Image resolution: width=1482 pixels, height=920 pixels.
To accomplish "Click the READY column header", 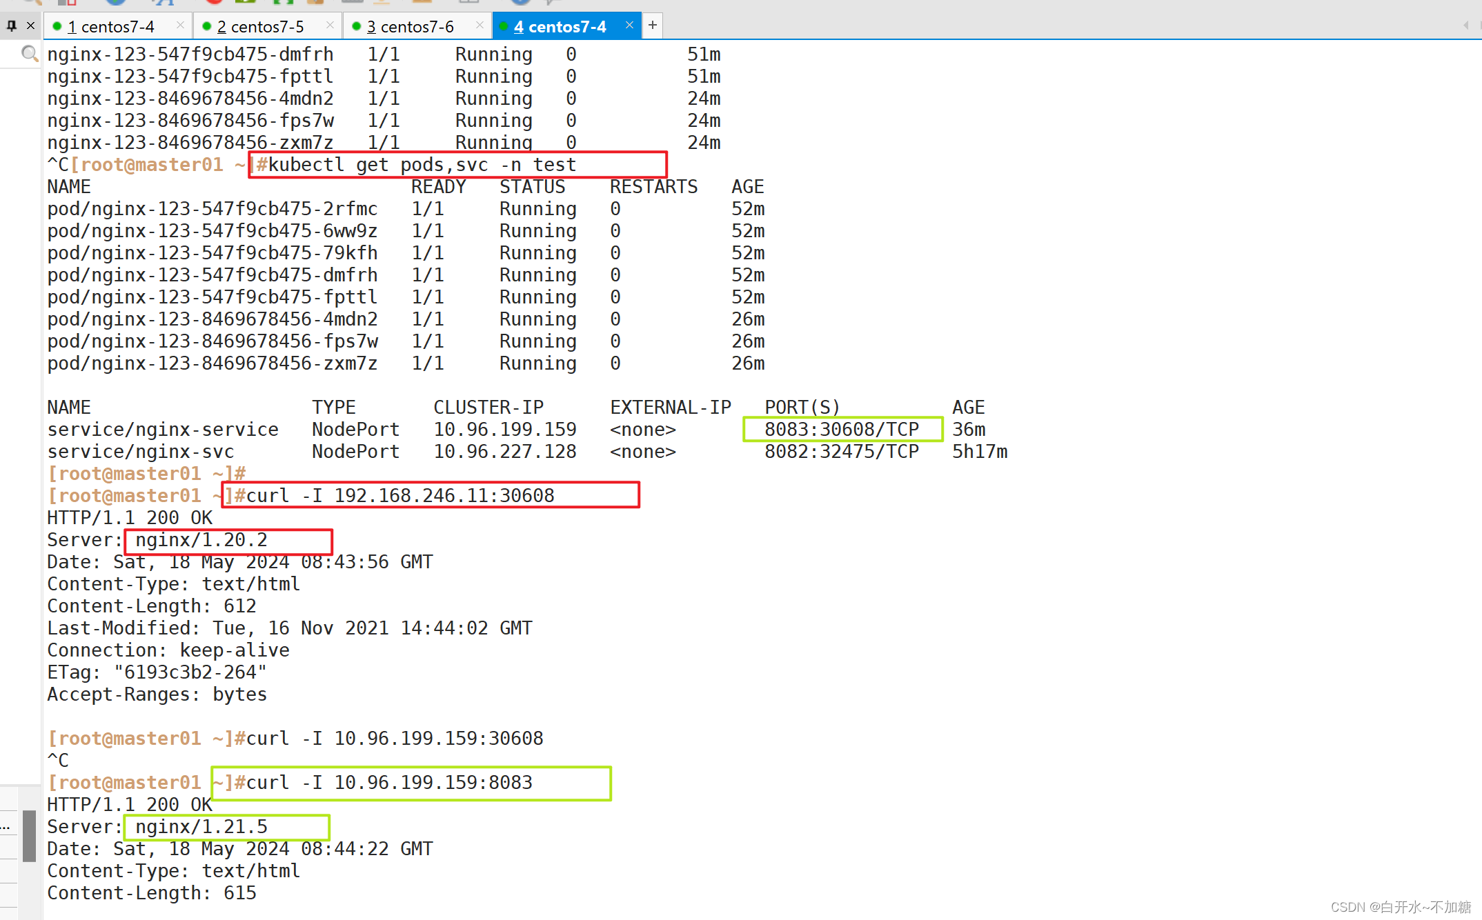I will tap(439, 187).
